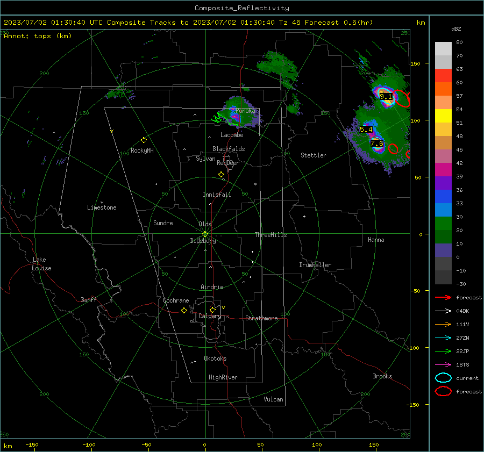Screen dimensions: 484x452
Task: Click the yellow 51-54 dBZ color swatch
Action: coord(443,116)
